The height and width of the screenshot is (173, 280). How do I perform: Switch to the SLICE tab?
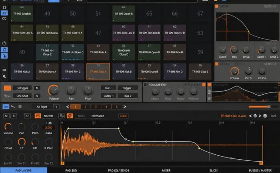pyautogui.click(x=214, y=170)
